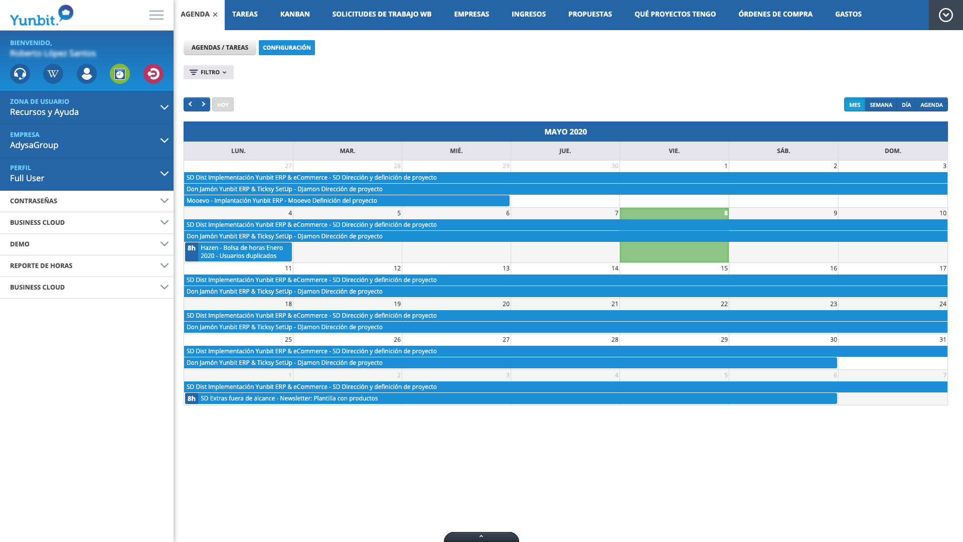Expand Empresa AdysaGroup section
963x542 pixels.
pyautogui.click(x=87, y=141)
